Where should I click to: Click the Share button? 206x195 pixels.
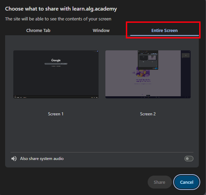(x=159, y=182)
